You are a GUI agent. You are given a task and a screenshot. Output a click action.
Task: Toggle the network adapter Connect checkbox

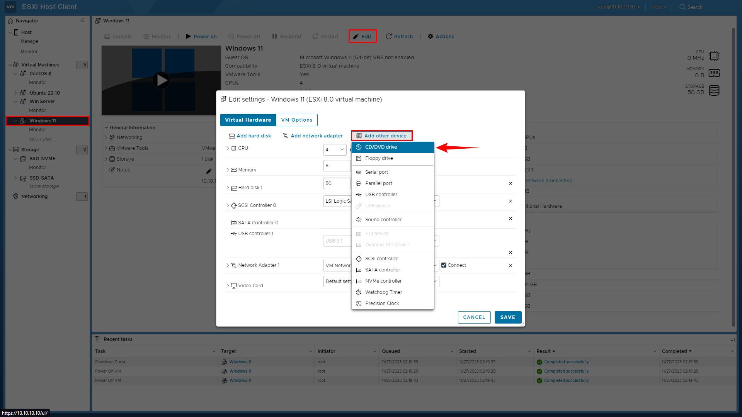tap(444, 265)
